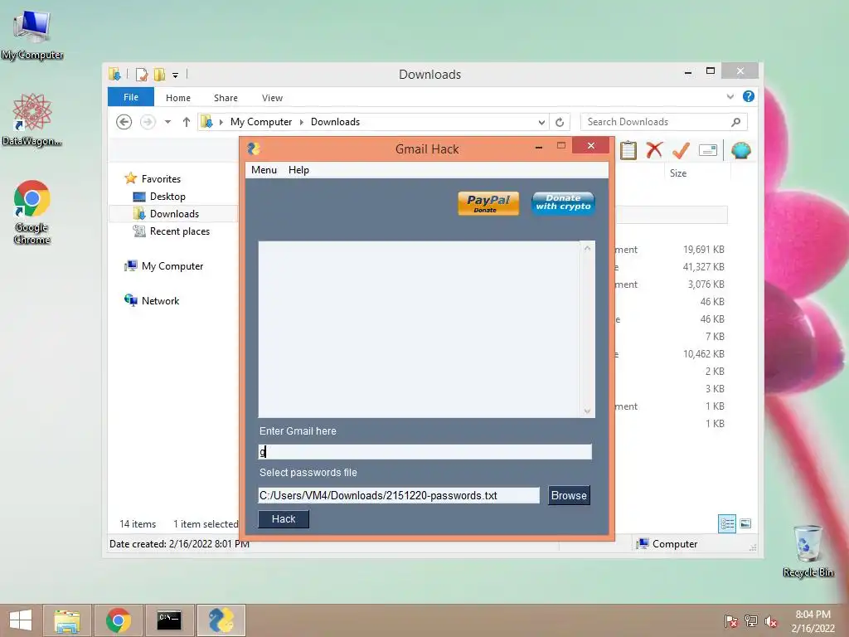Switch to details view layout button
Viewport: 849px width, 637px height.
[x=726, y=524]
